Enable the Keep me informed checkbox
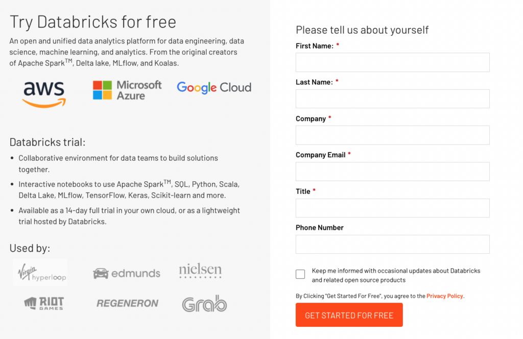523x339 pixels. (300, 274)
